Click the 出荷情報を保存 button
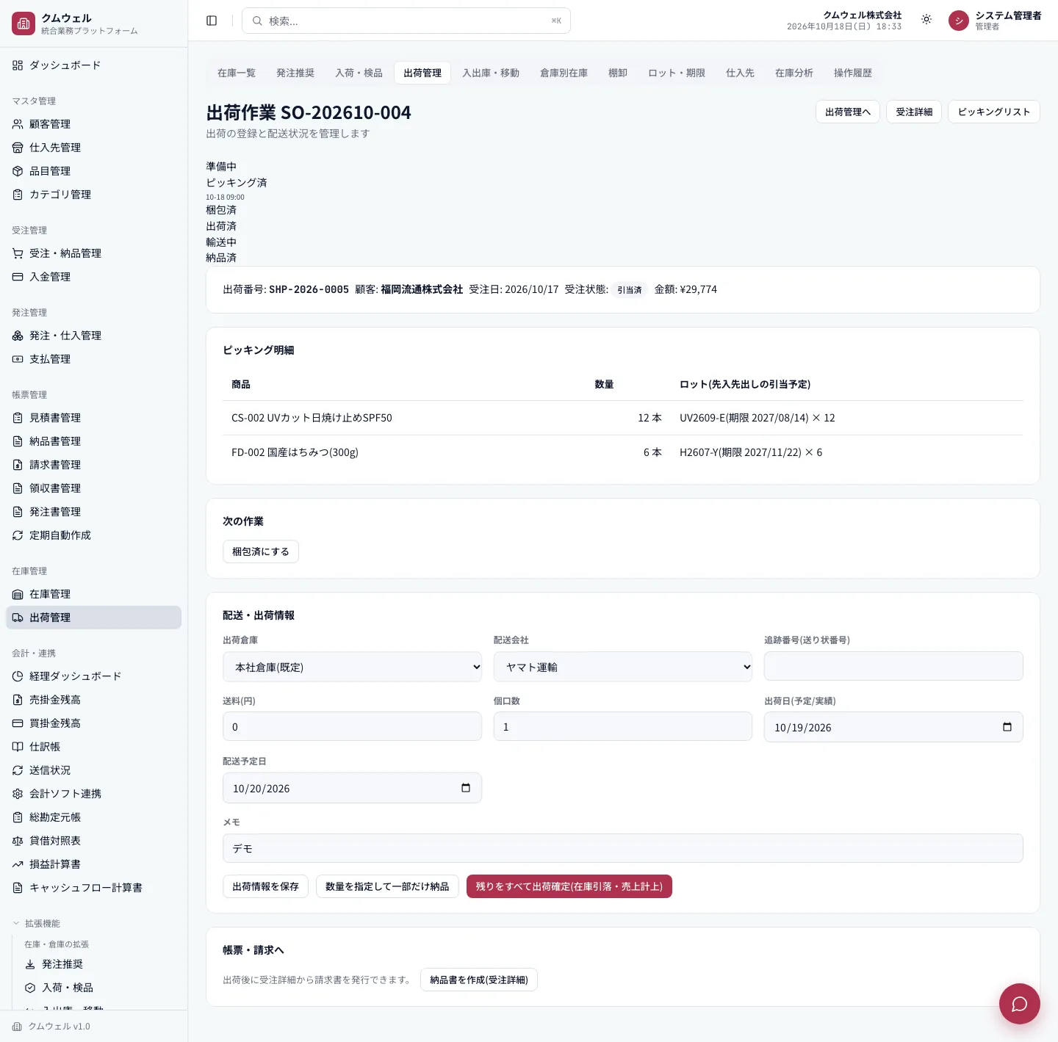Image resolution: width=1058 pixels, height=1042 pixels. click(265, 886)
